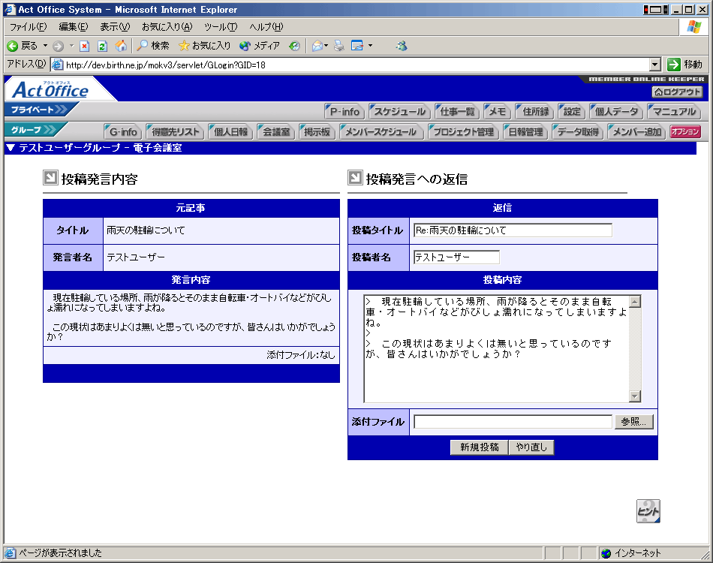Open the お気に入り favorites star button
Screen dimensions: 713x563
[205, 46]
